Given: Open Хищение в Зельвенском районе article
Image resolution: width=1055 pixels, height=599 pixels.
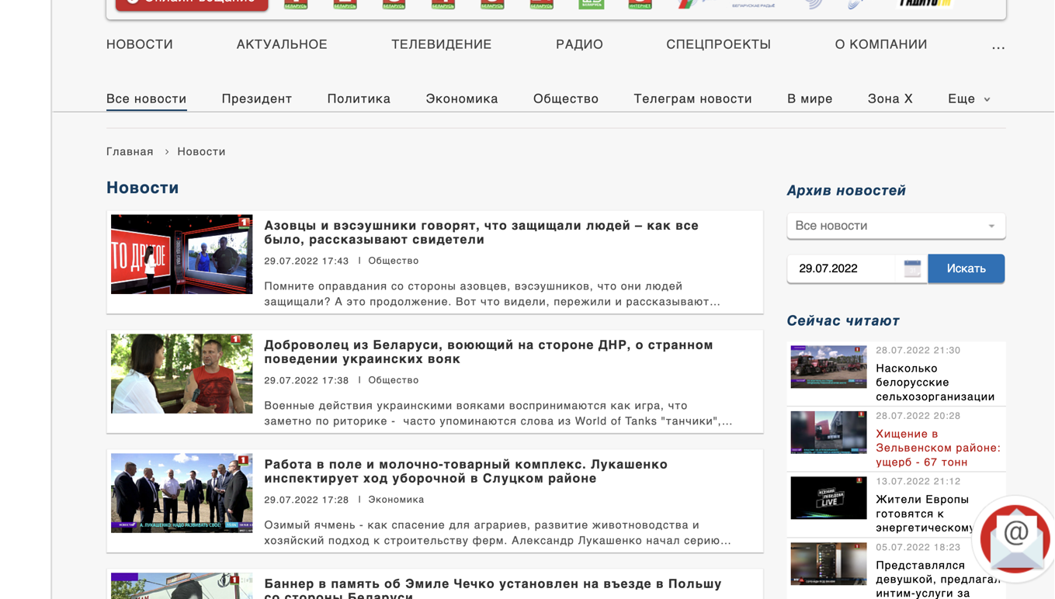Looking at the screenshot, I should tap(938, 448).
